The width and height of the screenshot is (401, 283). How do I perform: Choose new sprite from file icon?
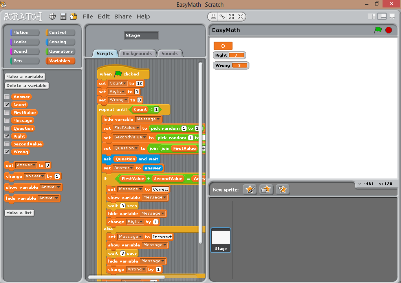tap(266, 189)
